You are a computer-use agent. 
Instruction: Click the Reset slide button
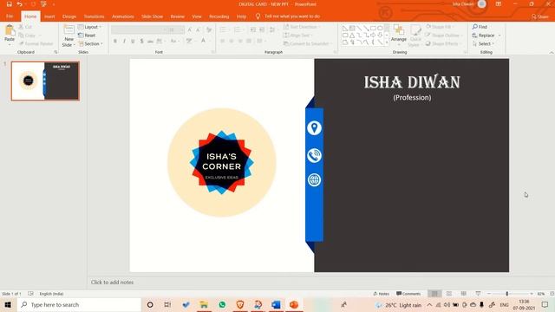(87, 36)
